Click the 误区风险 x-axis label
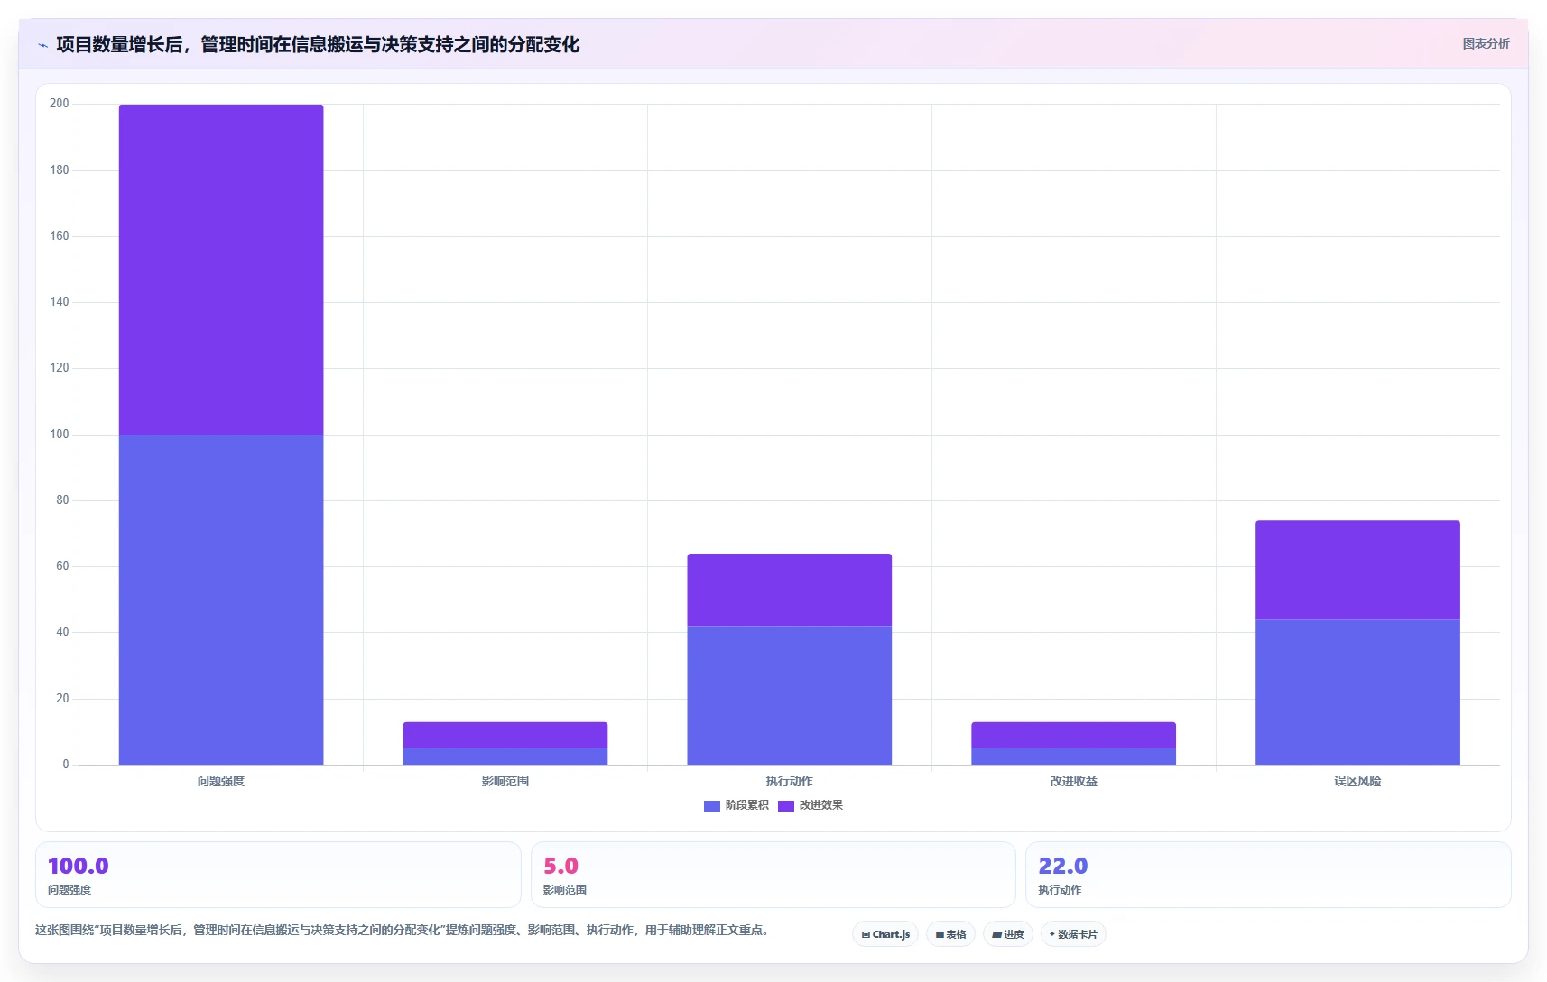 pyautogui.click(x=1357, y=781)
